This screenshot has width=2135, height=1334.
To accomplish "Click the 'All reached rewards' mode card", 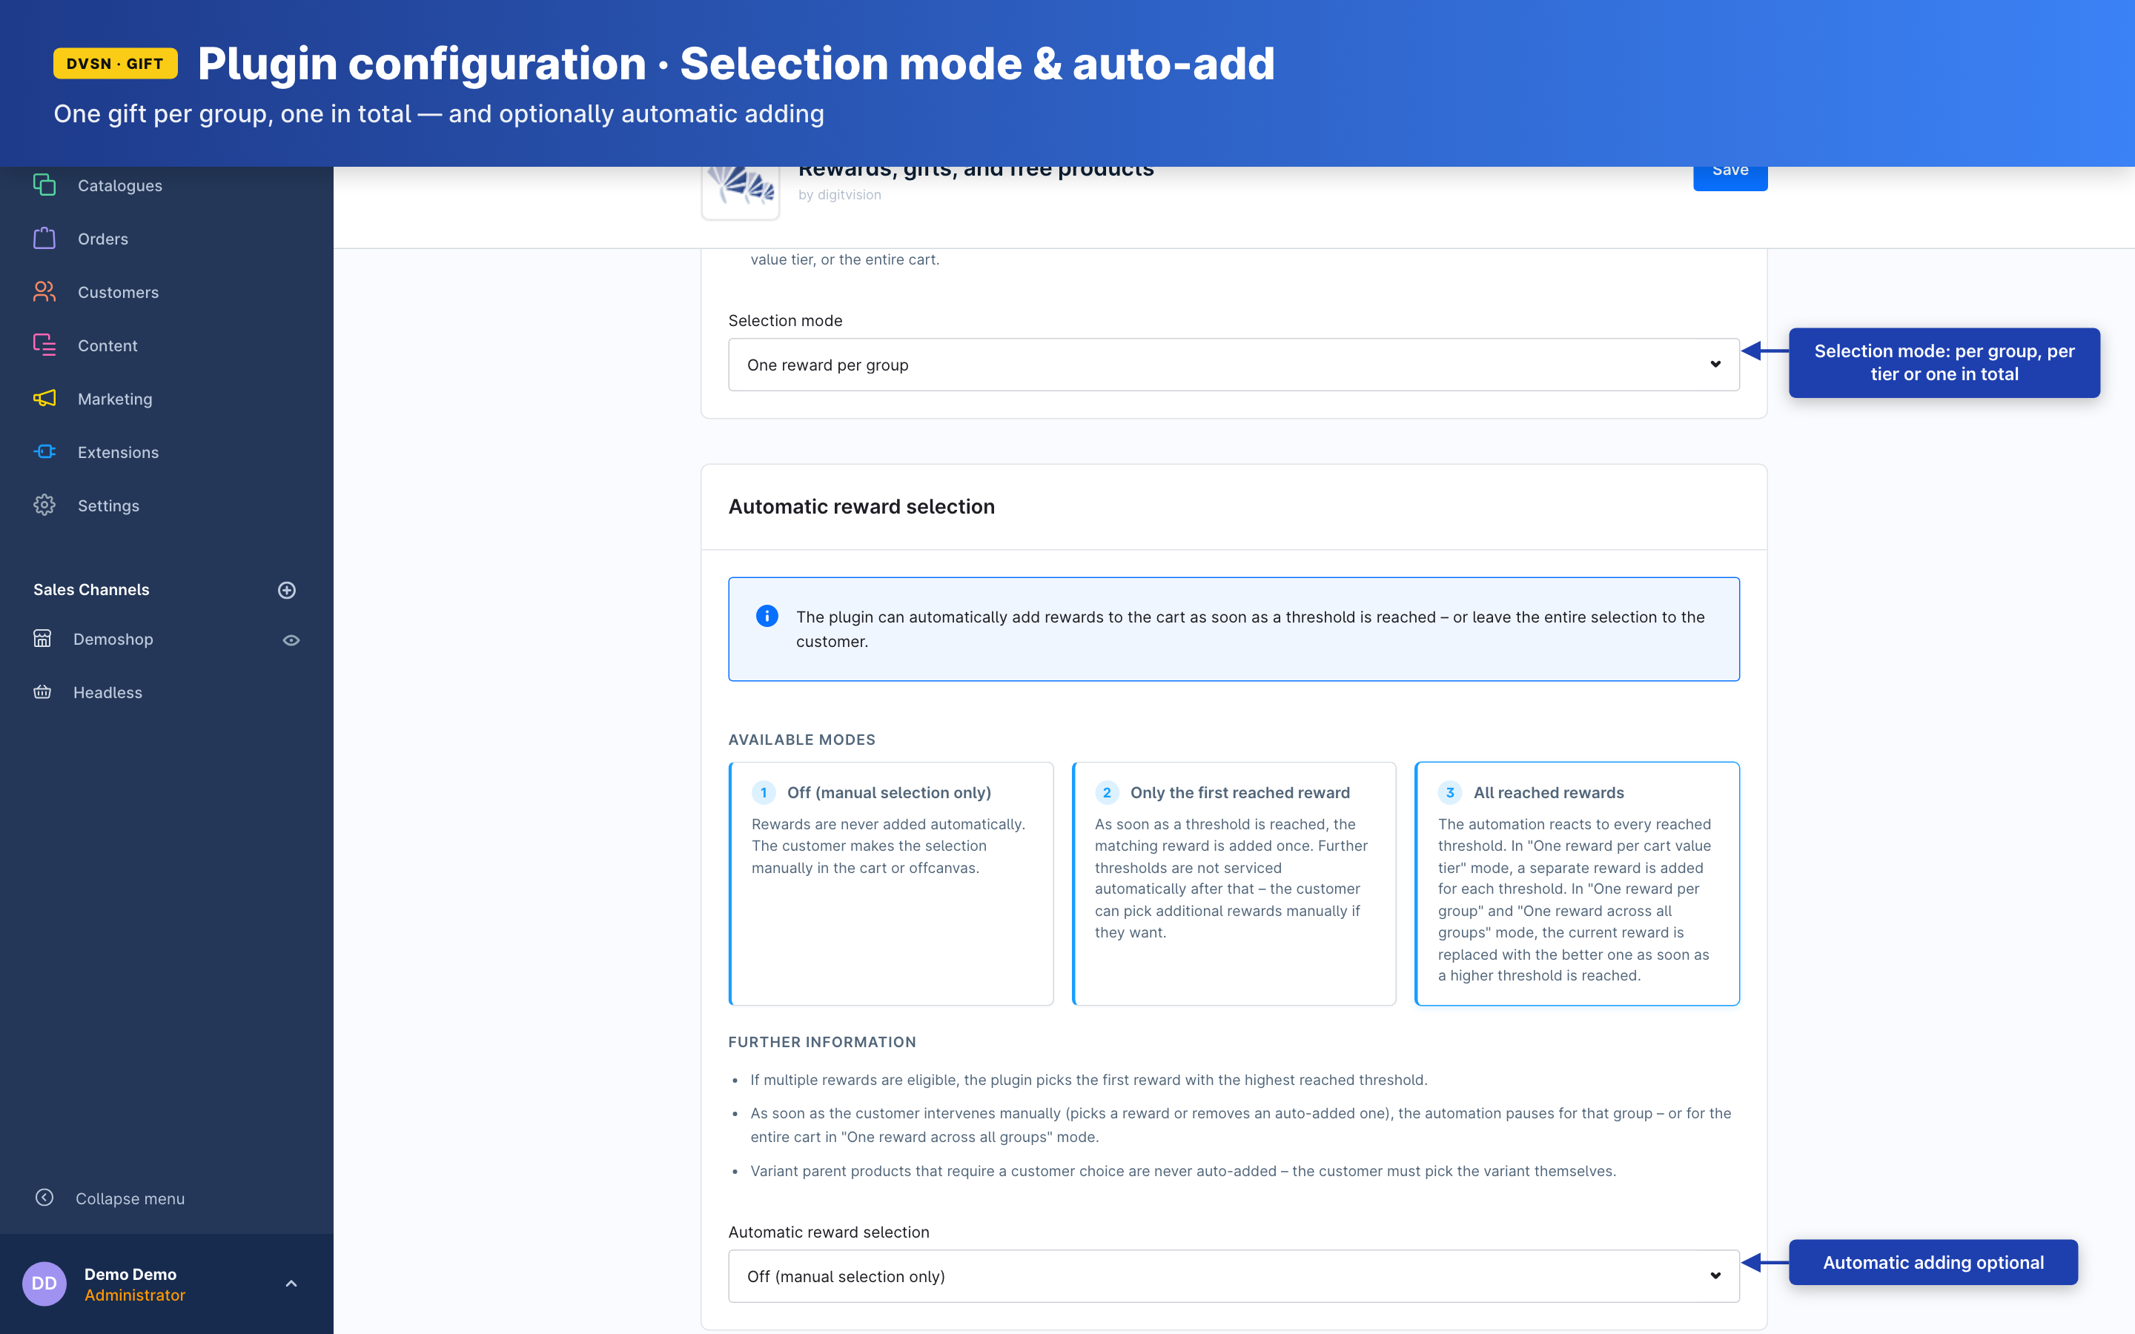I will 1577,882.
